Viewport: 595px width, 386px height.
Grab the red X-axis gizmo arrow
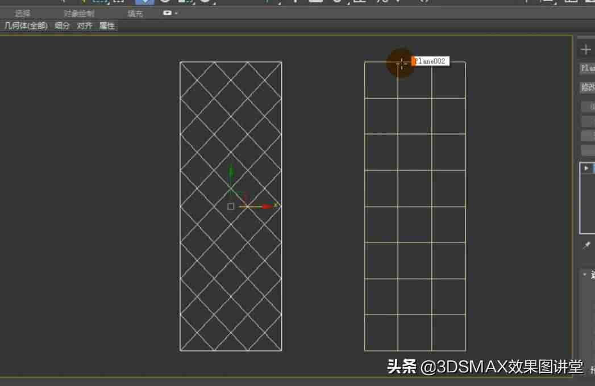click(267, 206)
